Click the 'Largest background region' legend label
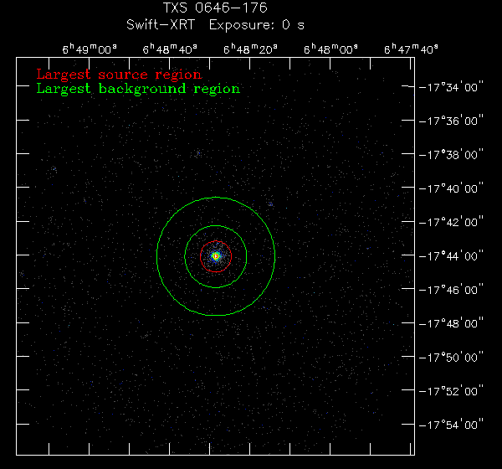502x469 pixels. click(138, 89)
